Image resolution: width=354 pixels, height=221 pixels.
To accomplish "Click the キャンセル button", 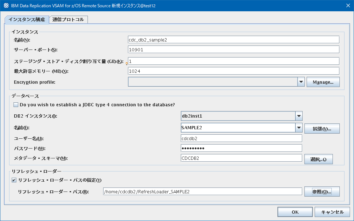I will pos(332,212).
